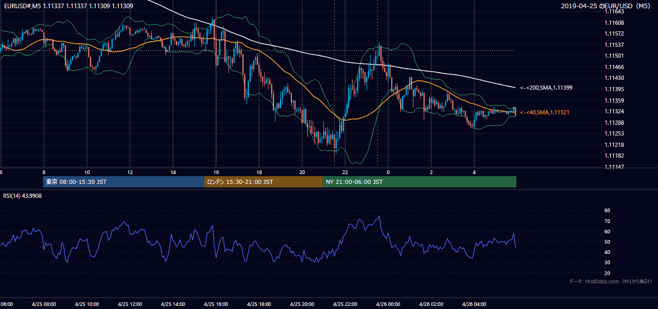Click bottom date label 4/26 02:00

[431, 304]
